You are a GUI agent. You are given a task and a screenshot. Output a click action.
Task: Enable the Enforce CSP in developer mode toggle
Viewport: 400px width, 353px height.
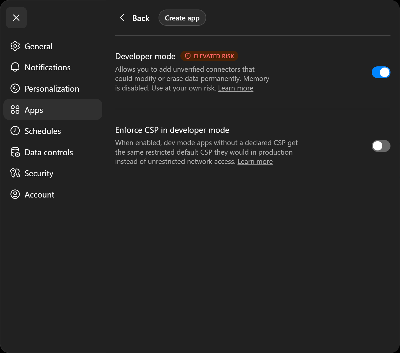(x=381, y=146)
